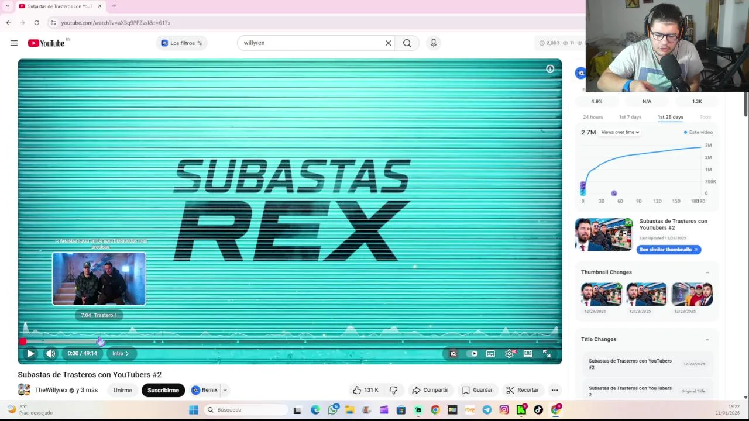Click the 'Original Title' title entry

point(647,391)
